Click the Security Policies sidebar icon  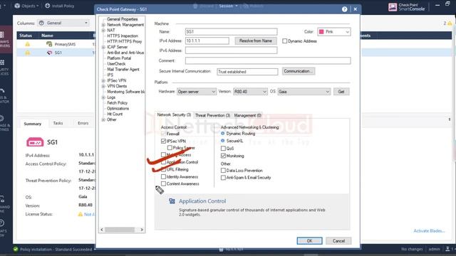[2, 63]
